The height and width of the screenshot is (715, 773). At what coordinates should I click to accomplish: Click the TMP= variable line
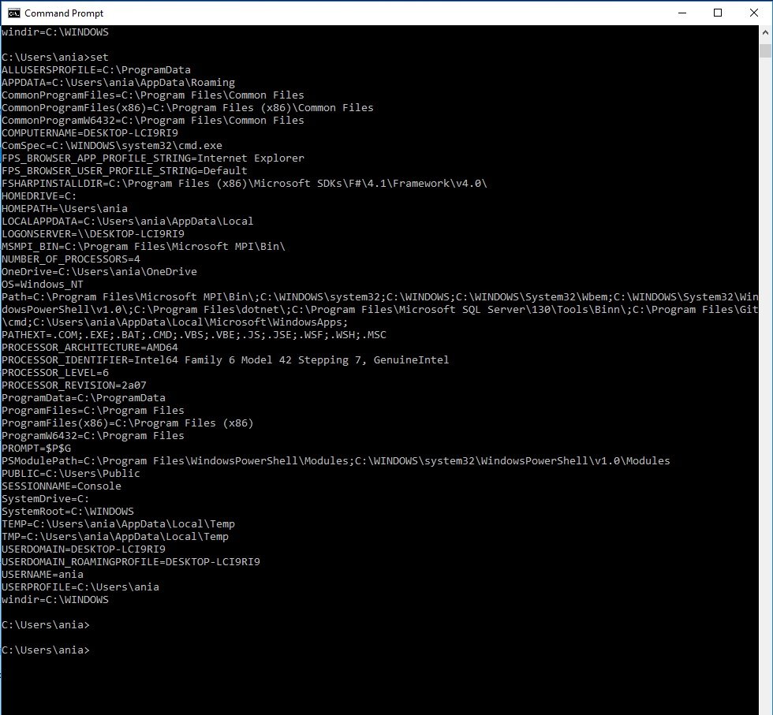[115, 537]
